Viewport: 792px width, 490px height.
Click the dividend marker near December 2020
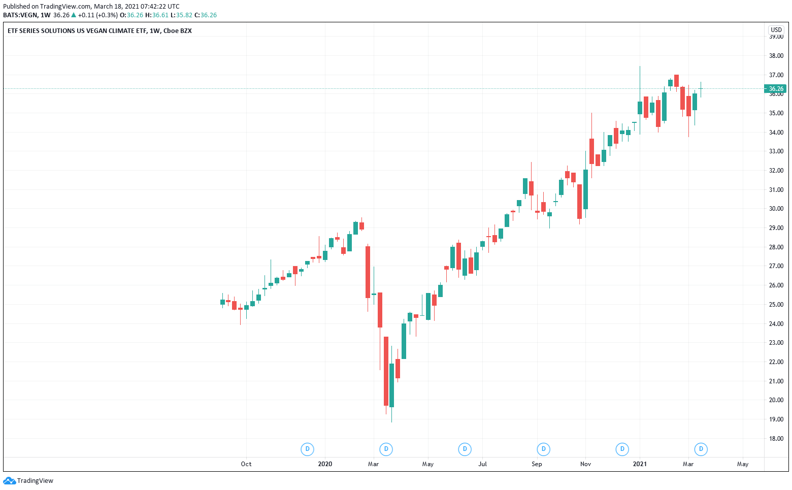tap(622, 449)
